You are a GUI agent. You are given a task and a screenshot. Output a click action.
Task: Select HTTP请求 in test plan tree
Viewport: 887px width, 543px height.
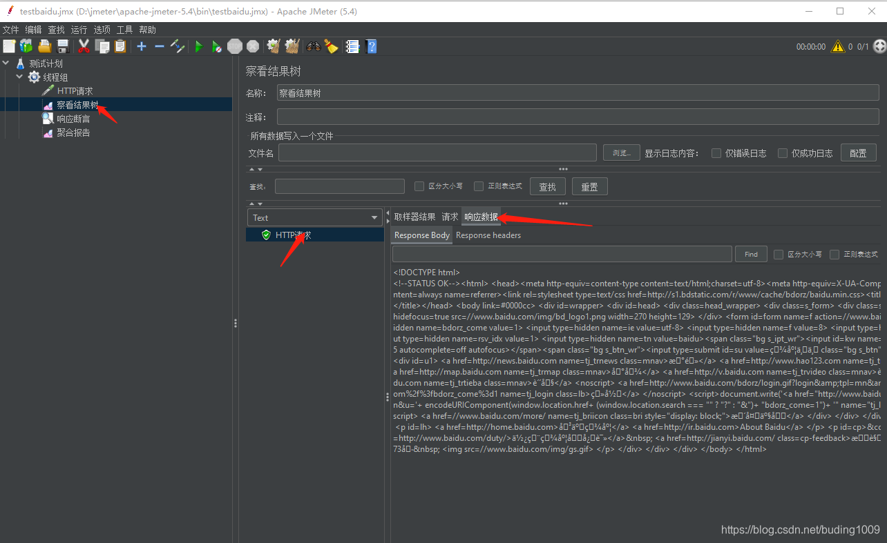pyautogui.click(x=75, y=91)
